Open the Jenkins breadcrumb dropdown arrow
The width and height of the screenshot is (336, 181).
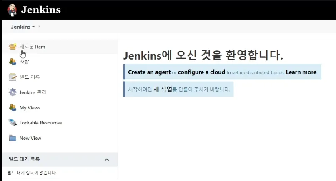click(33, 27)
